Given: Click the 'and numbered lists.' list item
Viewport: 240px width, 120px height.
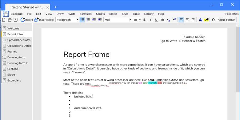Looking at the screenshot, I should 88,108.
